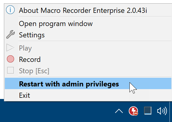This screenshot has width=172, height=122.
Task: Click the wrench icon for Settings
Action: click(x=10, y=34)
